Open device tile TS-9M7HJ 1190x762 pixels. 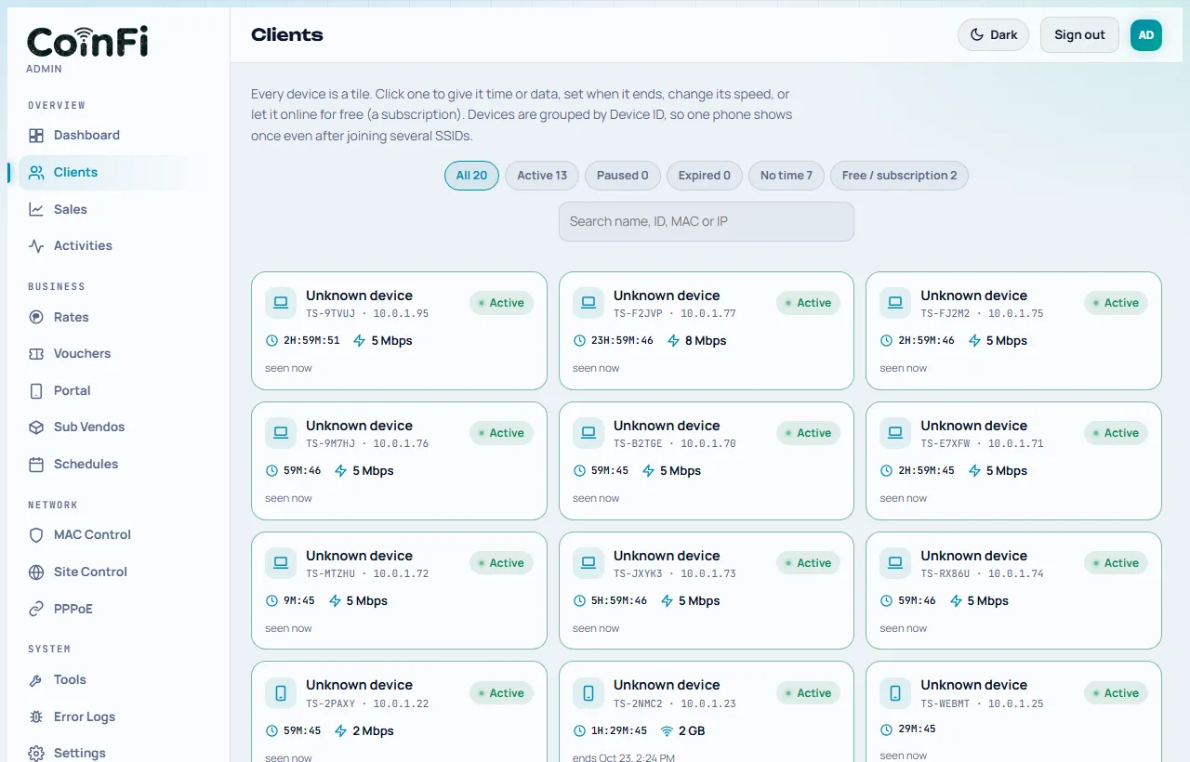(399, 461)
